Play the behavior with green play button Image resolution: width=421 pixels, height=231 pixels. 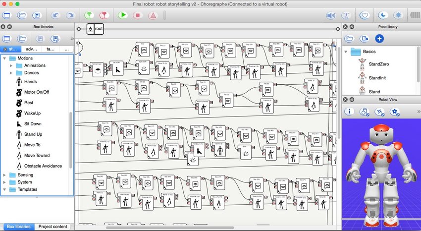[123, 15]
